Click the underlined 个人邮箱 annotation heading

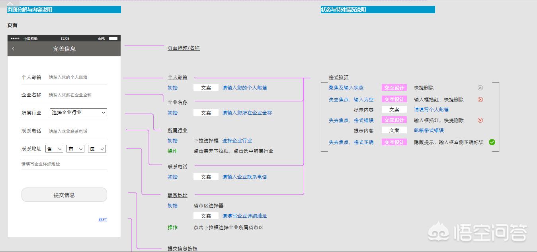coord(178,78)
